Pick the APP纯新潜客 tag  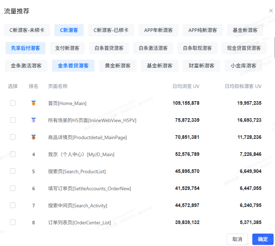(203, 30)
